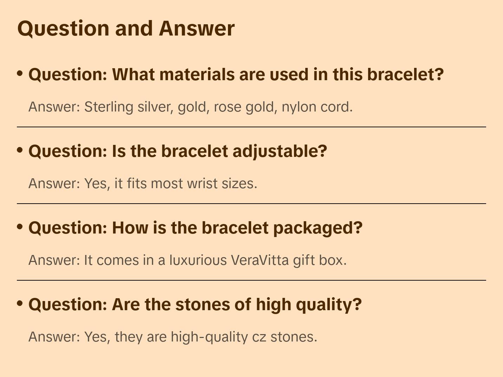Image resolution: width=503 pixels, height=377 pixels.
Task: Select the stones quality question
Action: click(195, 305)
